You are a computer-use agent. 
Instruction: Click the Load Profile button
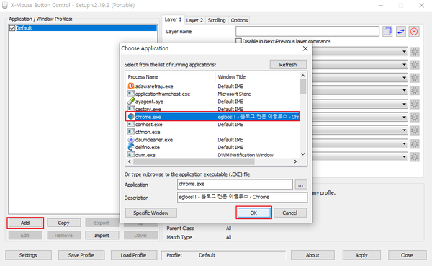[x=133, y=255]
